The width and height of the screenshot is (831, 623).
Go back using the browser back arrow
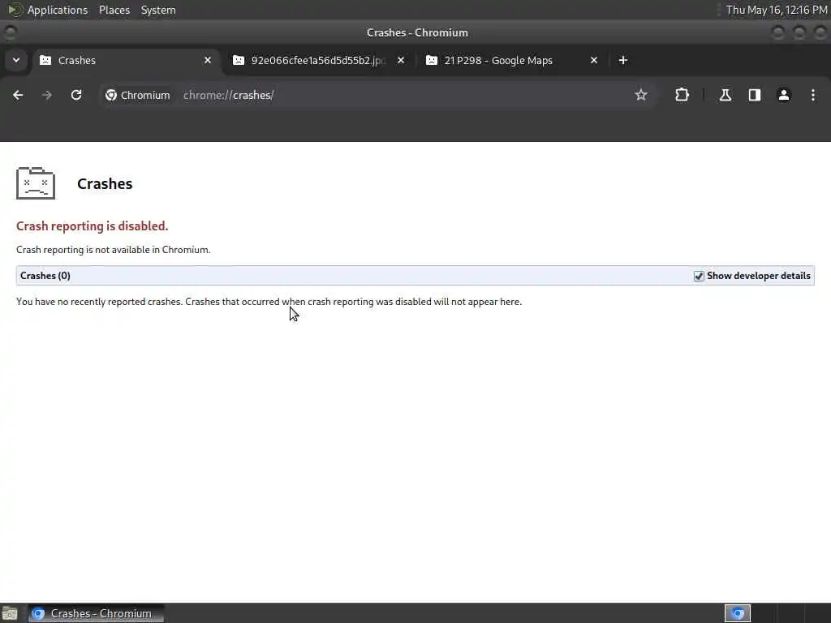coord(18,95)
